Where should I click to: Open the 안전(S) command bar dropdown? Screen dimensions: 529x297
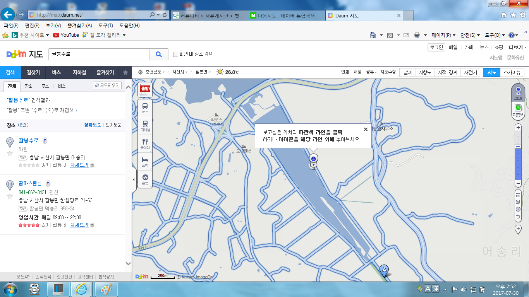tap(470, 35)
